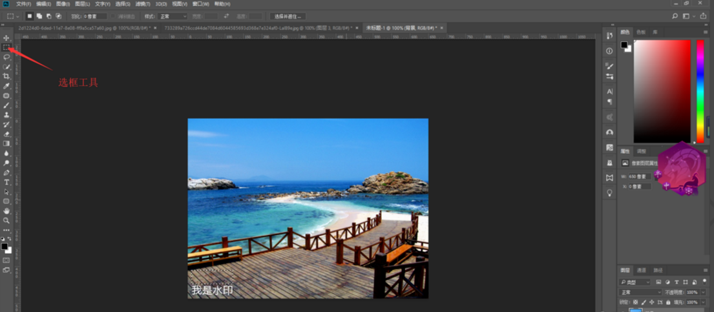Select the Eyedropper tool
The height and width of the screenshot is (312, 714).
[6, 86]
